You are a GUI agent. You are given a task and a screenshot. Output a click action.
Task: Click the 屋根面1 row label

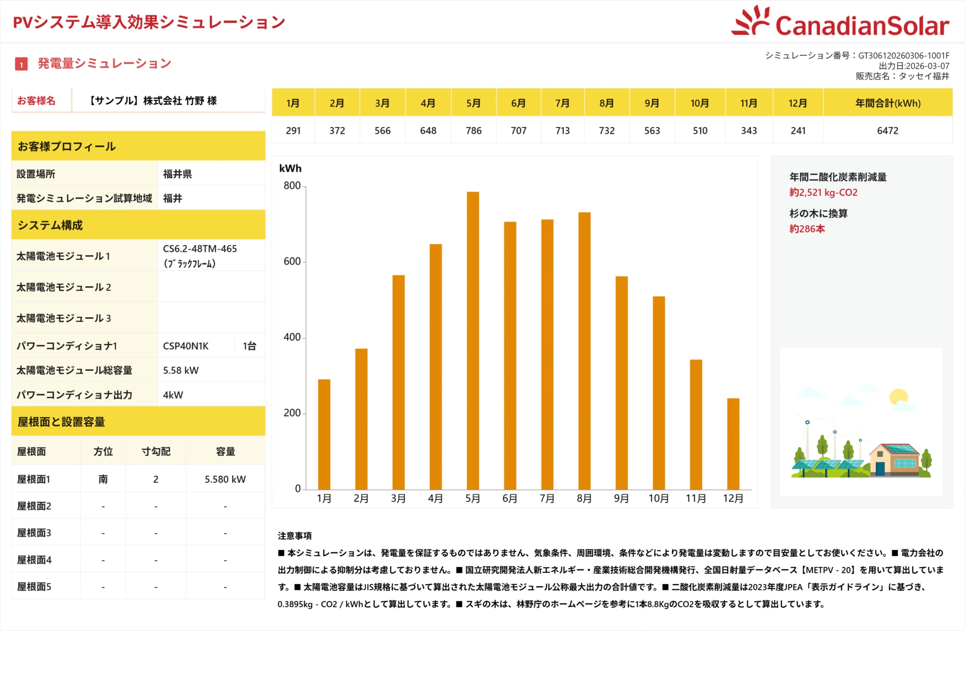pyautogui.click(x=34, y=479)
